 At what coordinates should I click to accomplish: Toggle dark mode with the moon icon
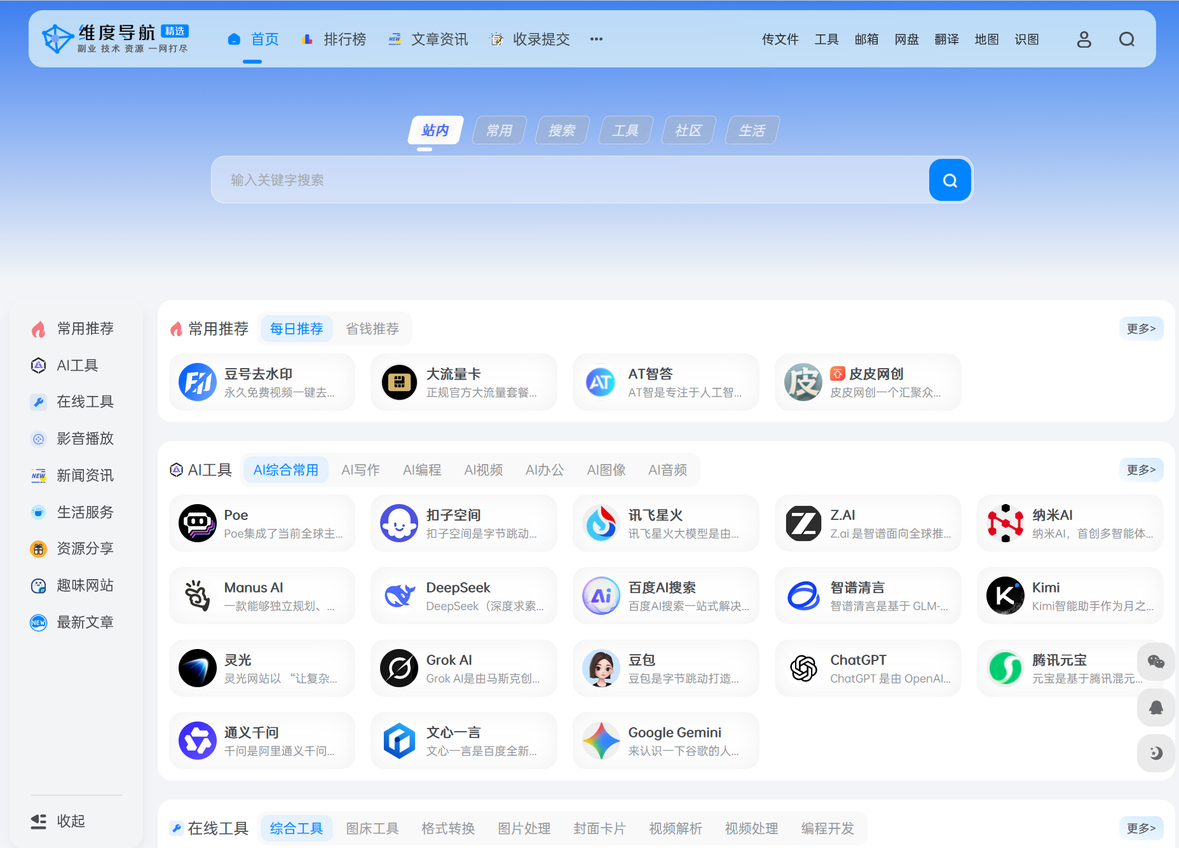coord(1155,753)
